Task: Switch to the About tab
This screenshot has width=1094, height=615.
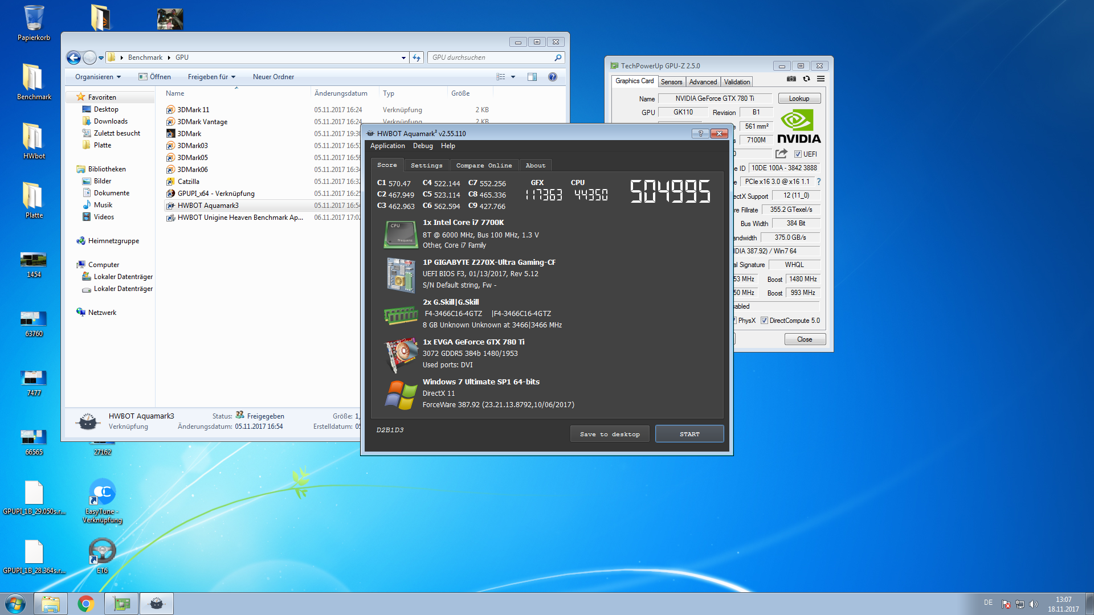Action: click(x=535, y=165)
